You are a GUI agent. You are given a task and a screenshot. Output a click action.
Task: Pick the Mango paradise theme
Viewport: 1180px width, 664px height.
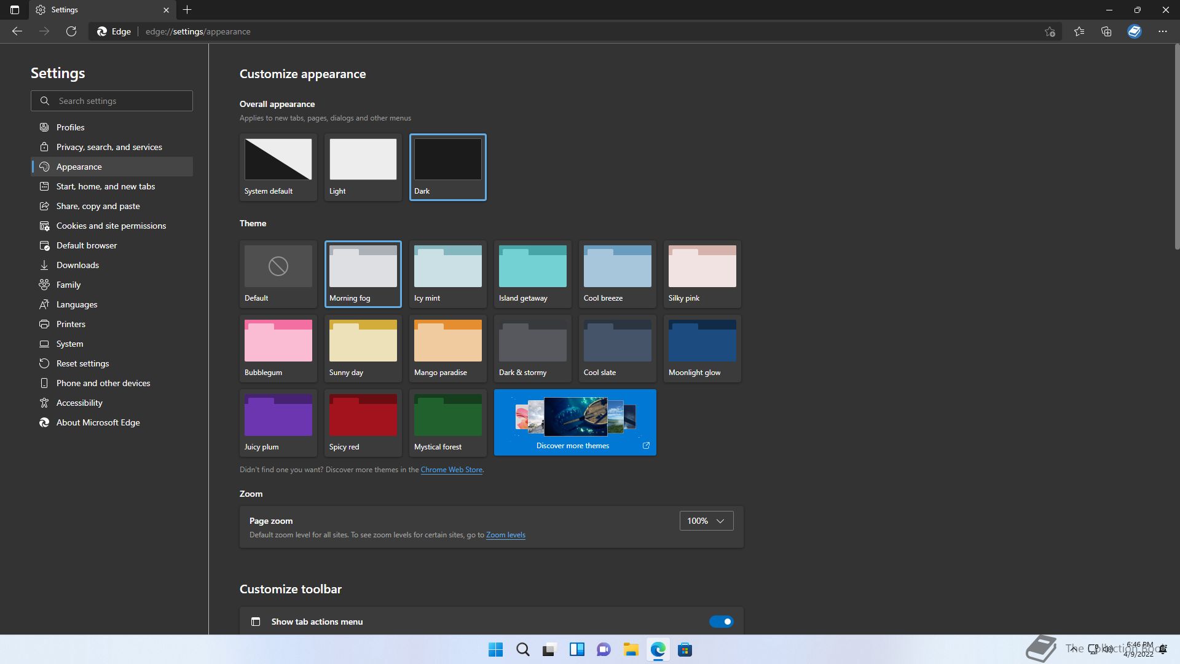click(448, 349)
